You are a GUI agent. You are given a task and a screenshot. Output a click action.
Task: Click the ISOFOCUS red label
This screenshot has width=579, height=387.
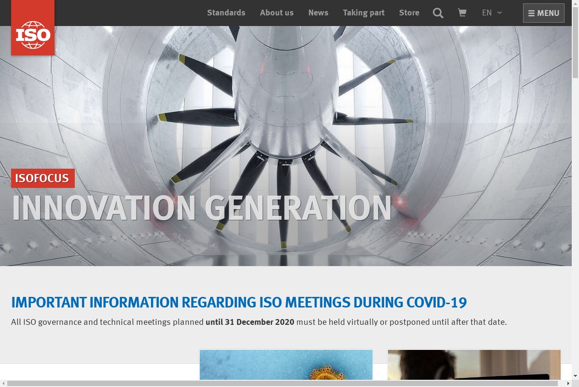tap(43, 178)
